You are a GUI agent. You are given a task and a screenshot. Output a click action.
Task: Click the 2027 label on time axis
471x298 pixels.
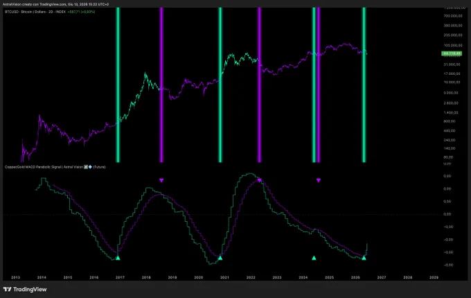[382, 277]
